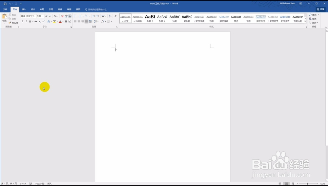Click the text effects glowing A icon
Image resolution: width=328 pixels, height=186 pixels.
pos(49,21)
